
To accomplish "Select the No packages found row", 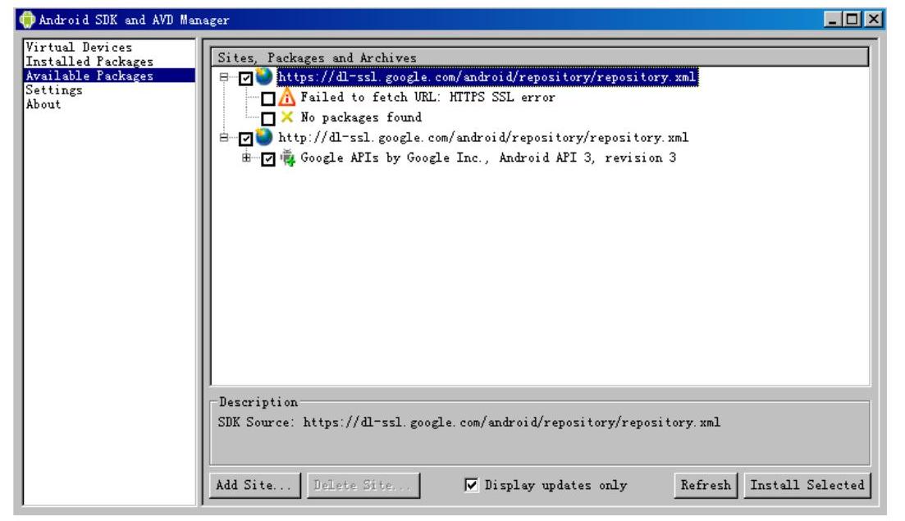I will [361, 117].
